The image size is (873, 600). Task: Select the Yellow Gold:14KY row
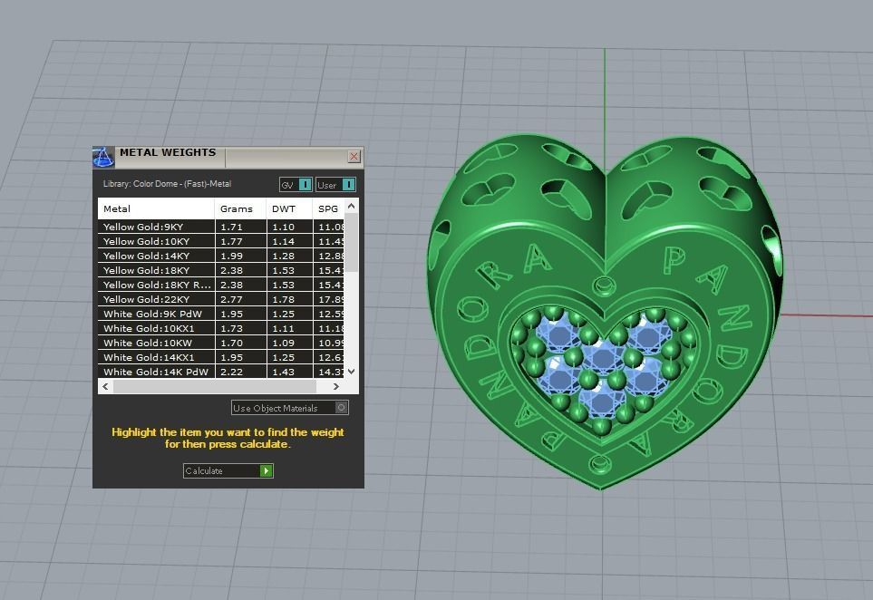pos(221,256)
